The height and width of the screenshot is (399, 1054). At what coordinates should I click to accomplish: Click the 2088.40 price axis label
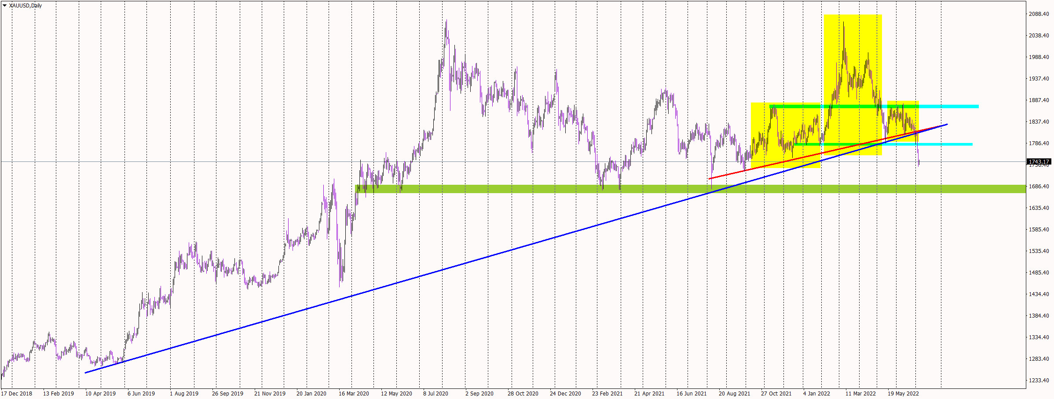point(1039,14)
